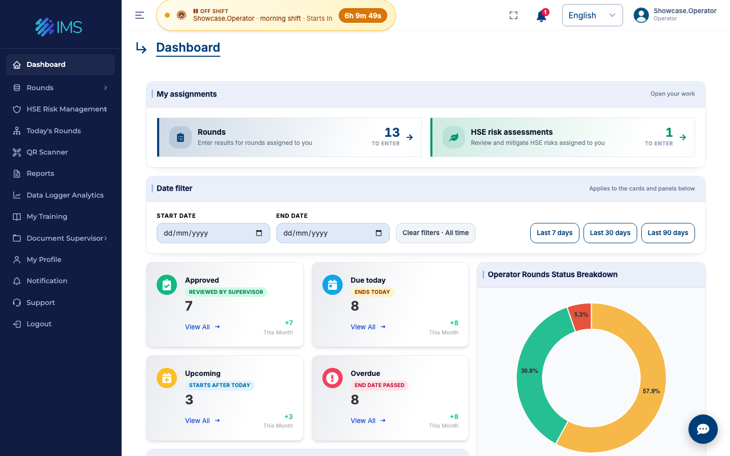
Task: Click the Logout icon in sidebar
Action: 17,324
